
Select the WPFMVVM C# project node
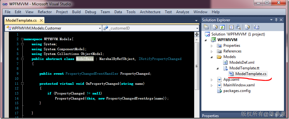coord(227,40)
